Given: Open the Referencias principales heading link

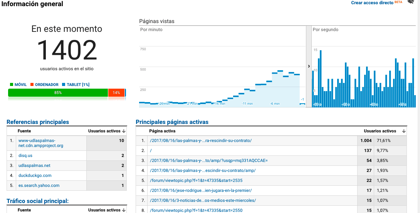Looking at the screenshot, I should point(38,122).
